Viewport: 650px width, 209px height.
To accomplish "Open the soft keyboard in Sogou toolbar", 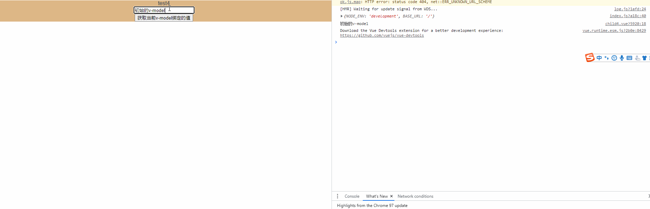I will 629,58.
